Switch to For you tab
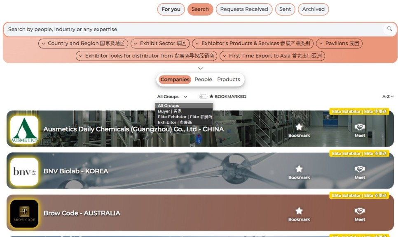Screen dimensions: 398x237 click(x=171, y=9)
